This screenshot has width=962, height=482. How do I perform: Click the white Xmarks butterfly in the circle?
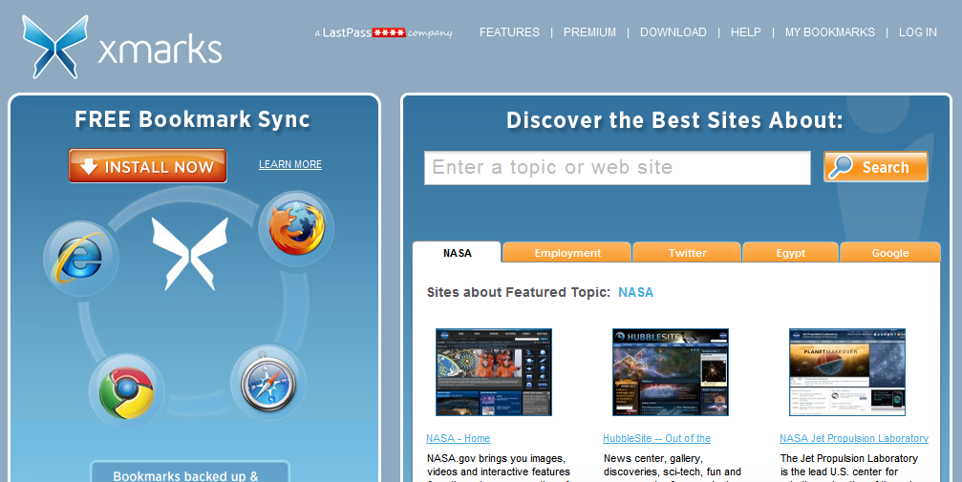(x=189, y=254)
